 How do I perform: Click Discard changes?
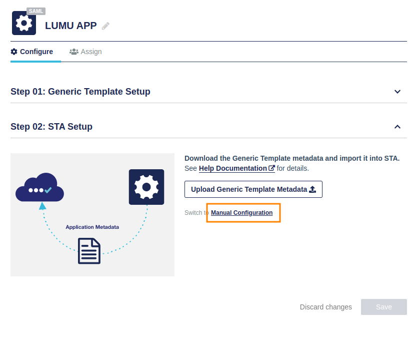(x=325, y=307)
